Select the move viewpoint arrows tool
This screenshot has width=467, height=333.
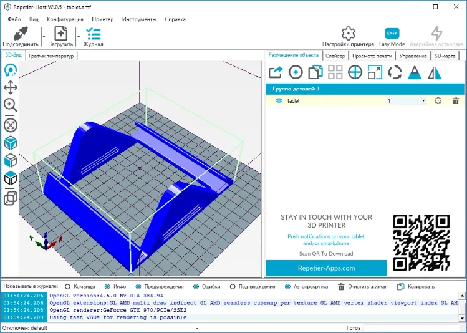click(11, 87)
